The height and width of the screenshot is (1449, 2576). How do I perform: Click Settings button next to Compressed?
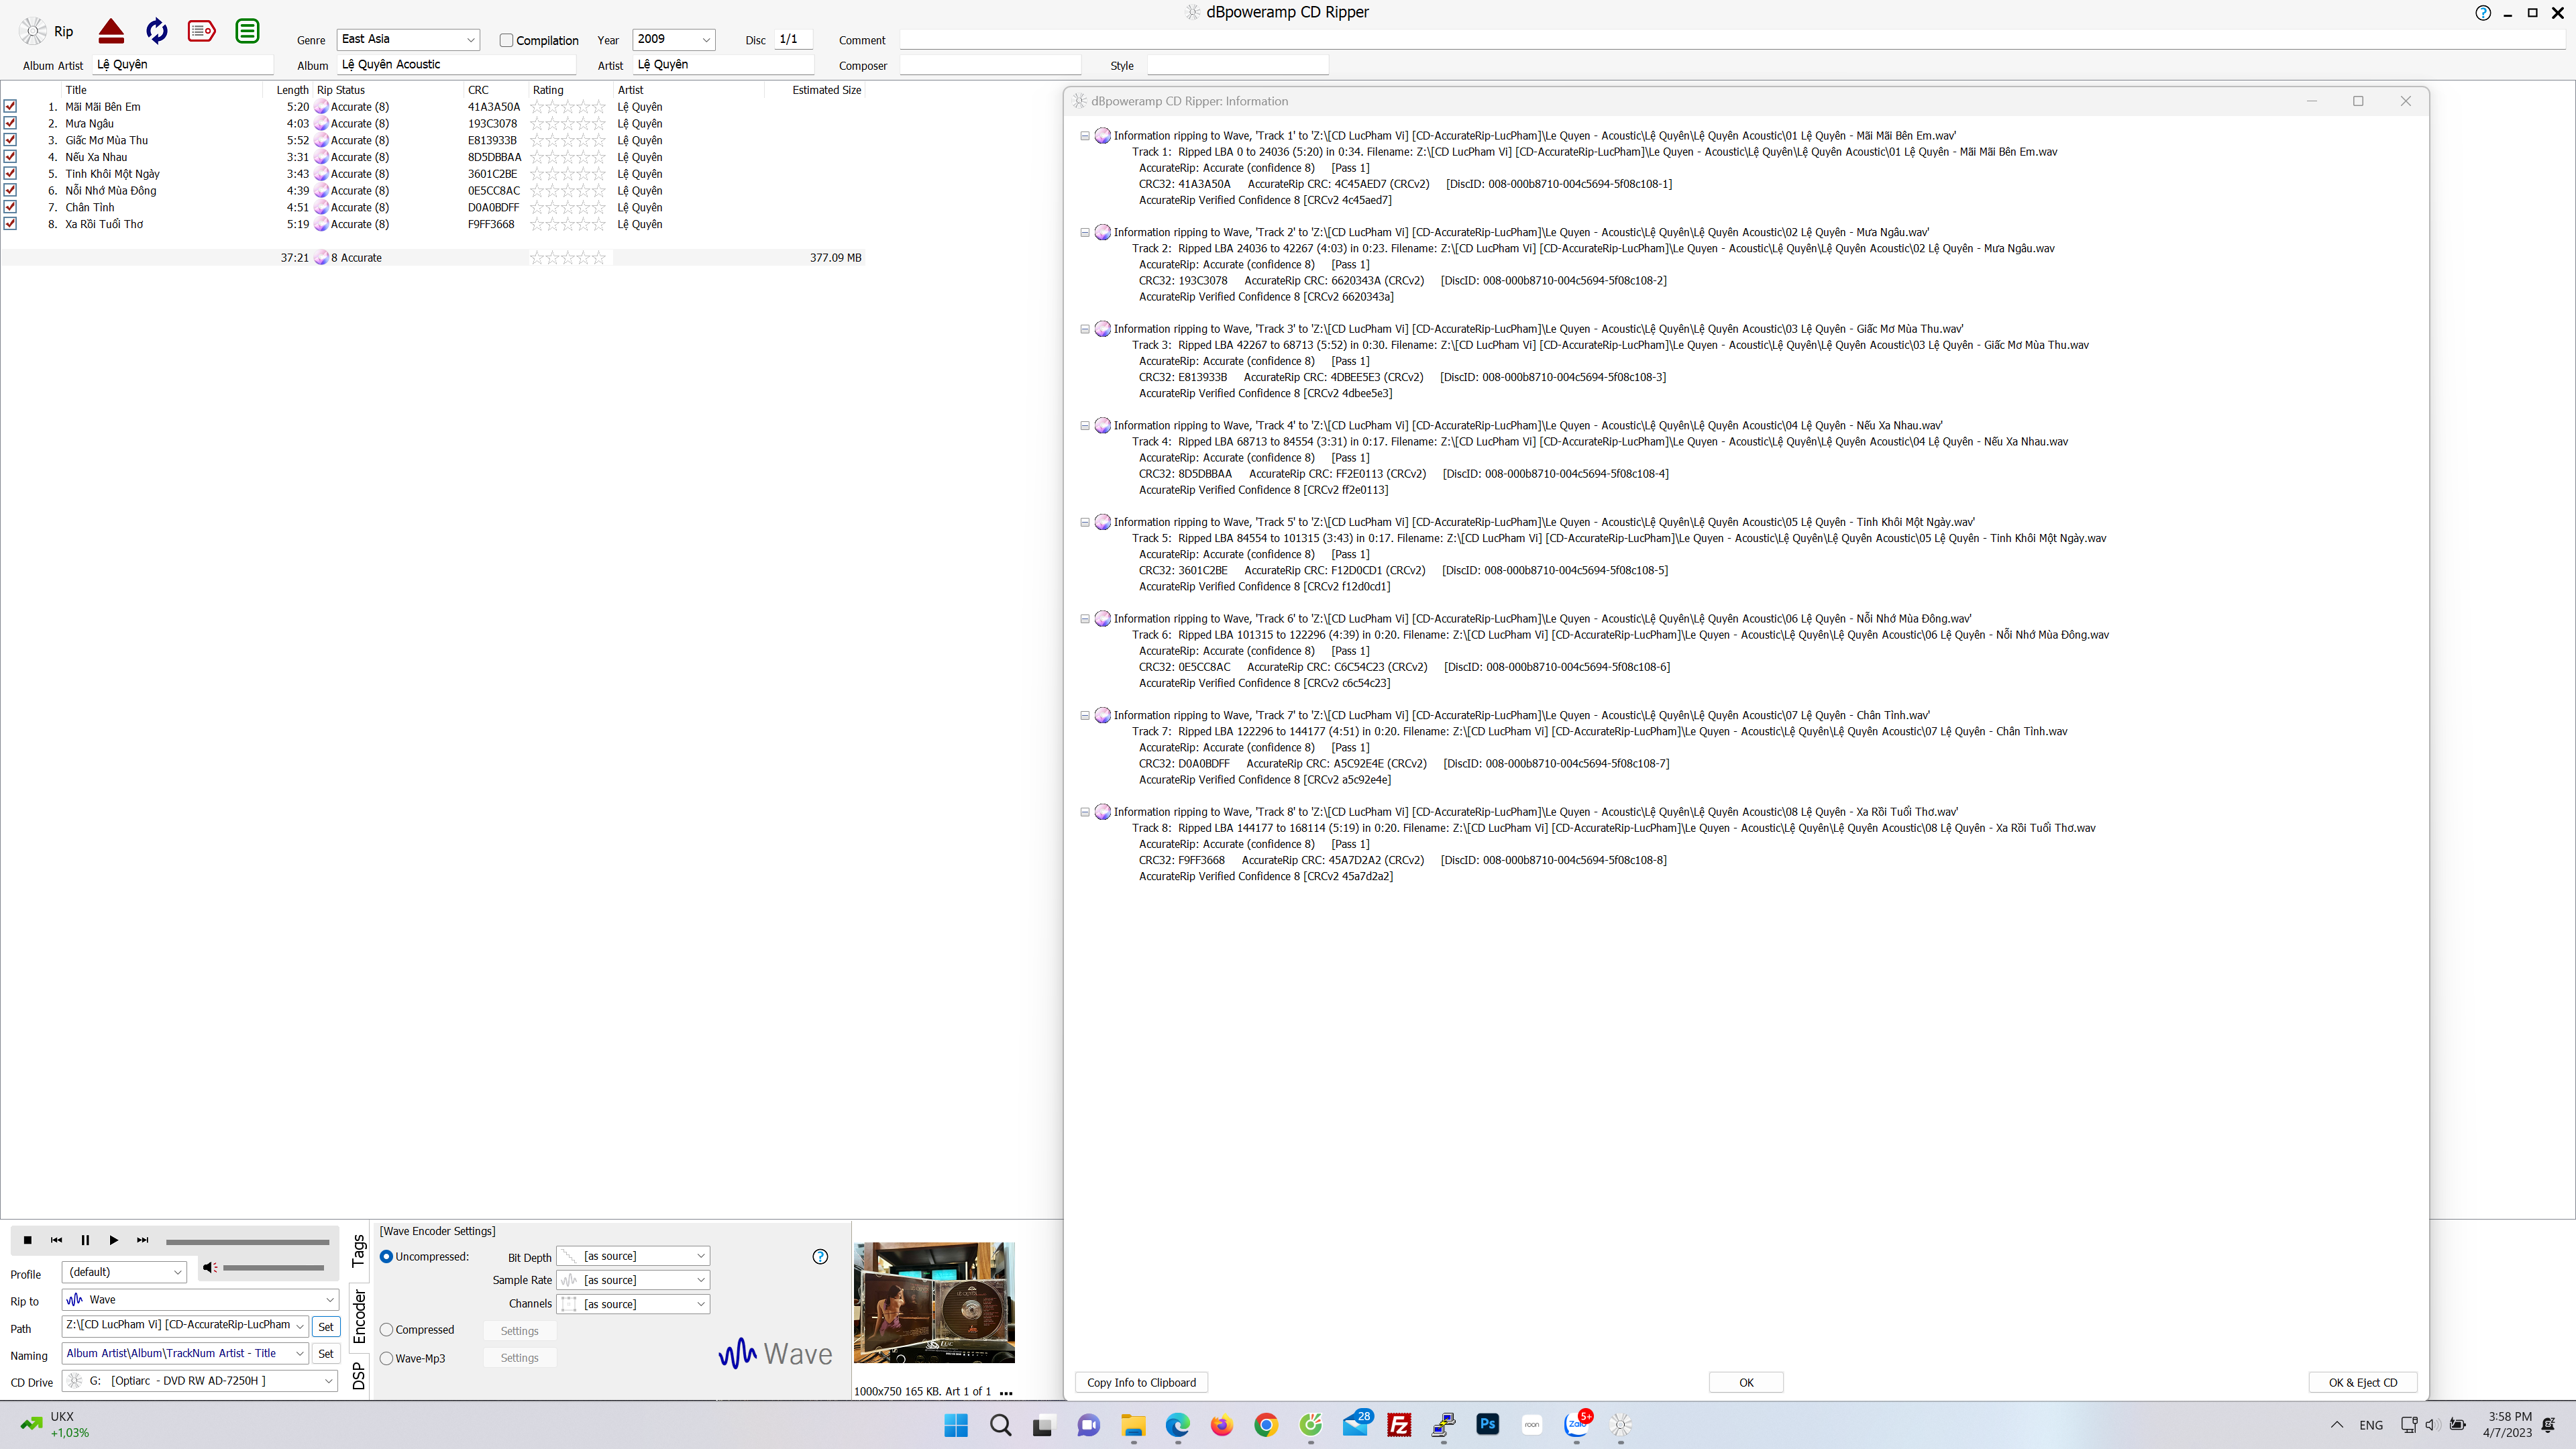(x=519, y=1331)
